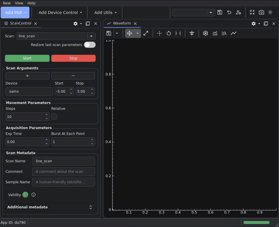The image size is (279, 227).
Task: Click the Waveform panel gear icon
Action: 254,24
